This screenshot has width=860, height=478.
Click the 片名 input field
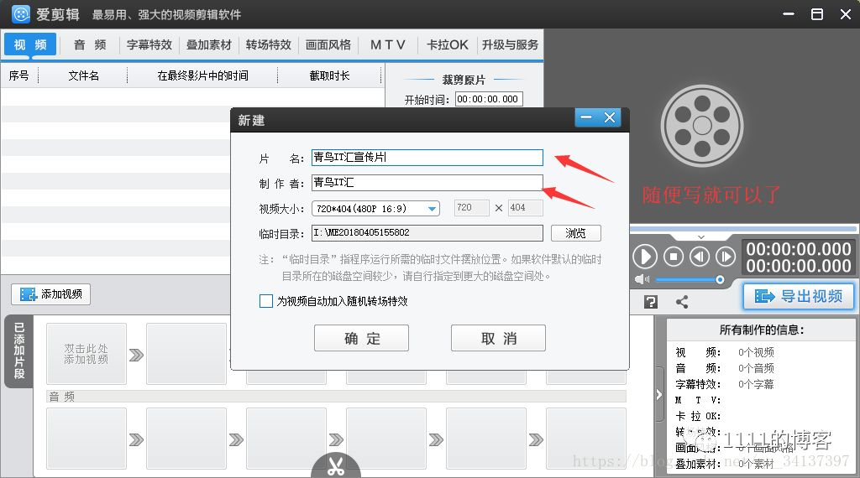coord(427,158)
